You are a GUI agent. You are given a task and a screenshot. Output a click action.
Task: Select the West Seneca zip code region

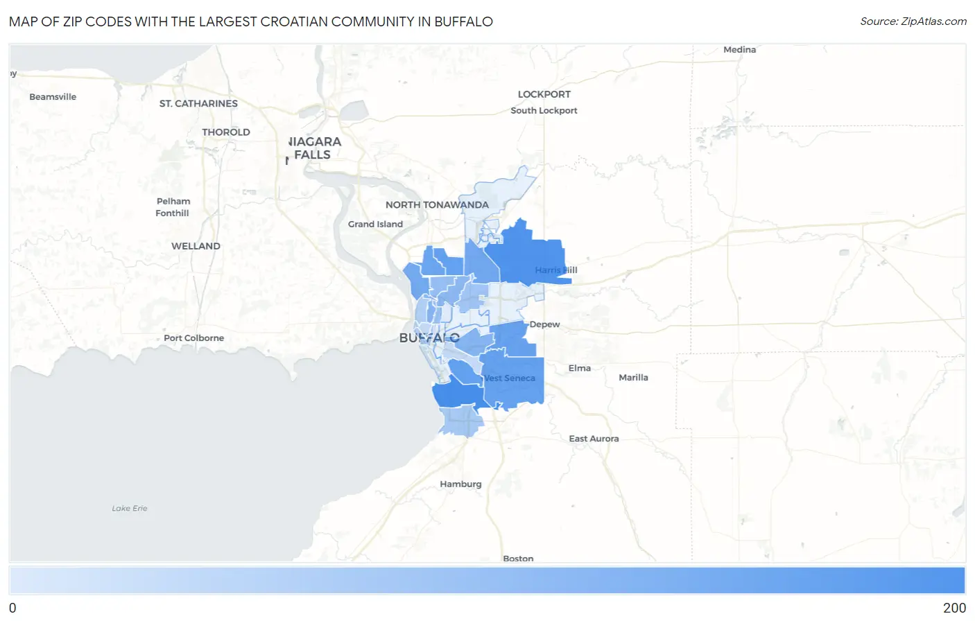(x=513, y=378)
